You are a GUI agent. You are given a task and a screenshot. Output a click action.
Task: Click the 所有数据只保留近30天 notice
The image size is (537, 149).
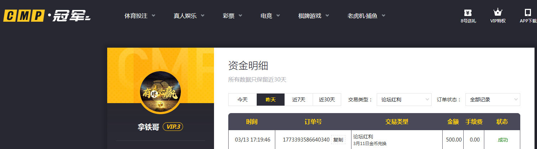tap(257, 80)
